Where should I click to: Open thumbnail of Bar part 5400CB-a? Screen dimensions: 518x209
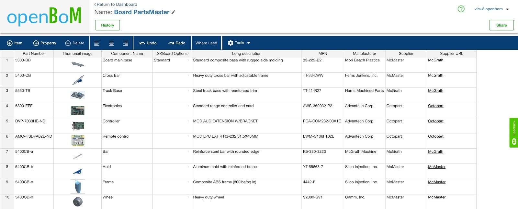[78, 156]
